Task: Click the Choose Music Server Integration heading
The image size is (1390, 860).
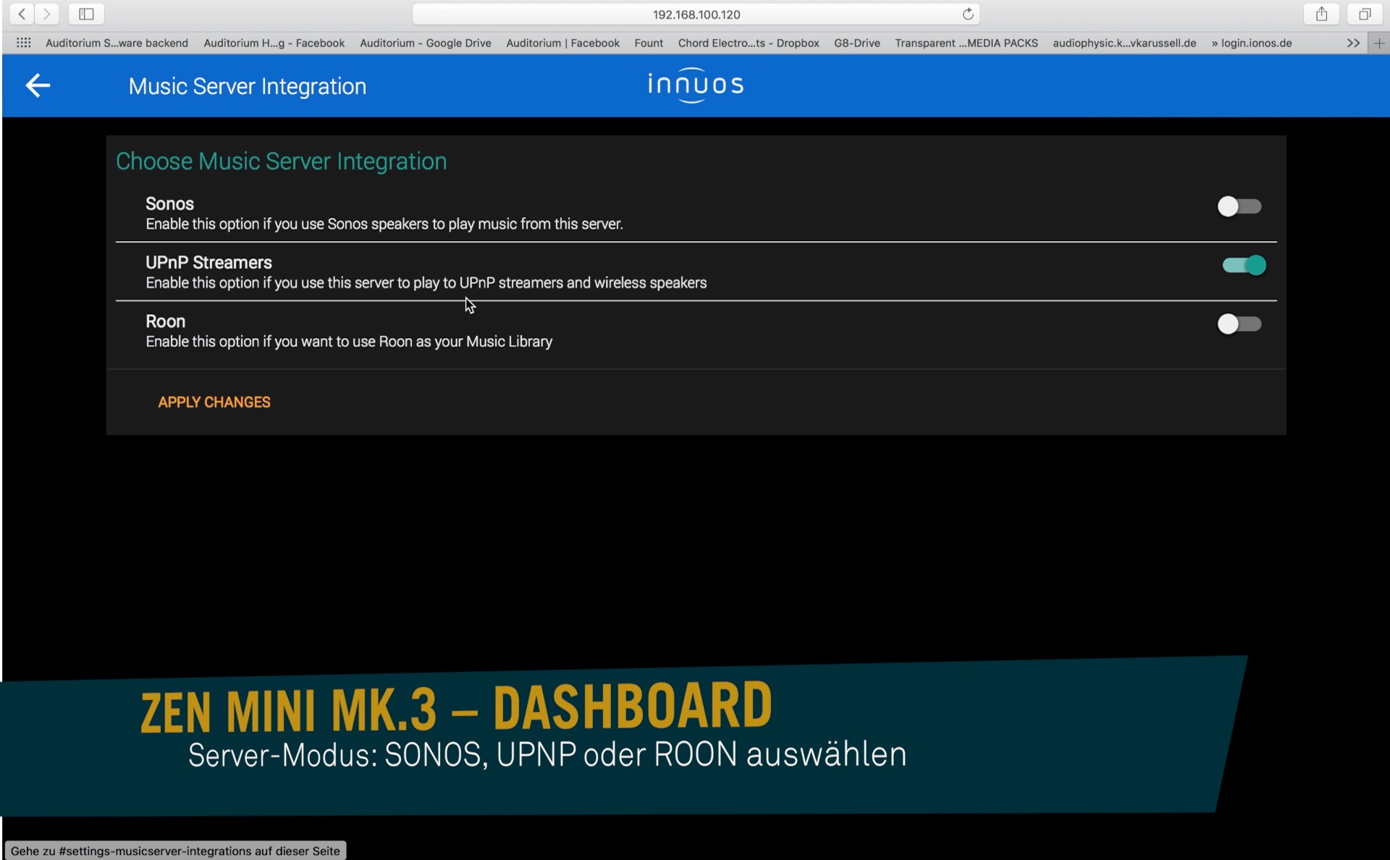Action: click(x=281, y=161)
